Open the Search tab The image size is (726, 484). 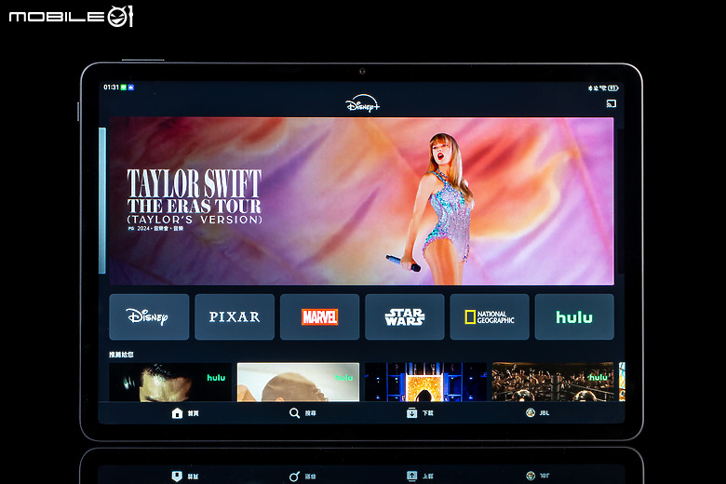coord(302,412)
